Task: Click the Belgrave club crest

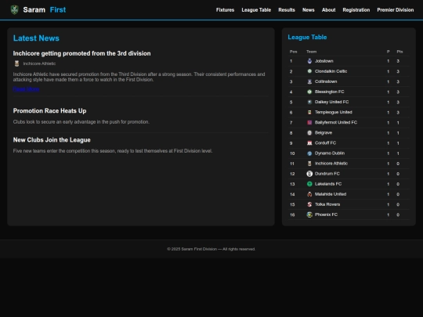Action: 309,132
